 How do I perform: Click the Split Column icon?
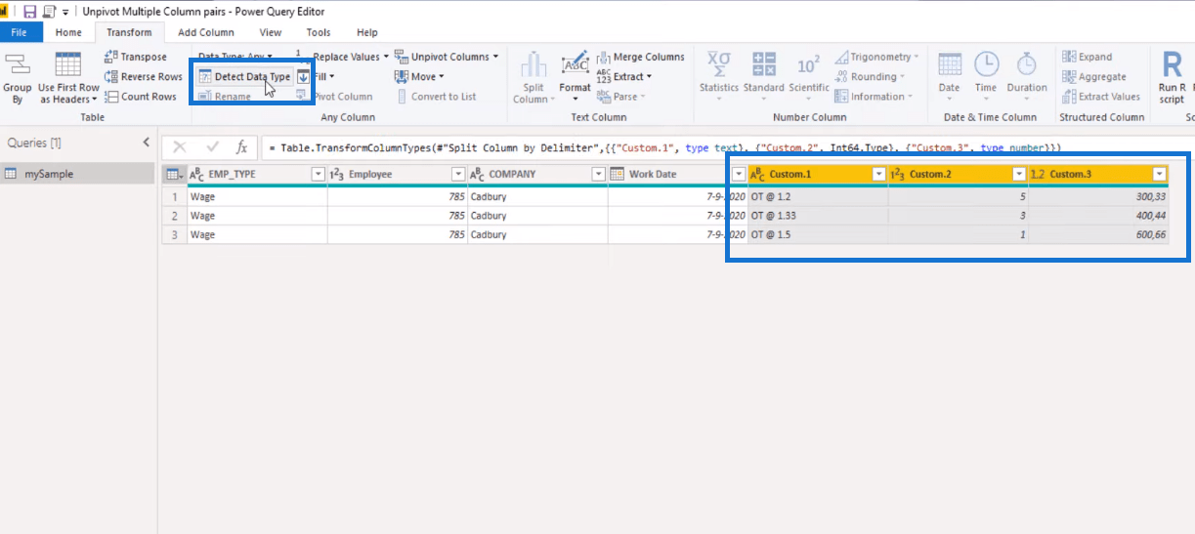pos(533,66)
